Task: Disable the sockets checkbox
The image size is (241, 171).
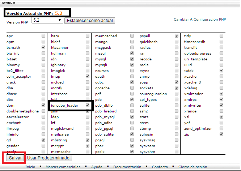Action: tap(177, 88)
